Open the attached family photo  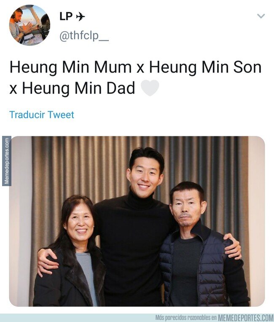pyautogui.click(x=137, y=222)
